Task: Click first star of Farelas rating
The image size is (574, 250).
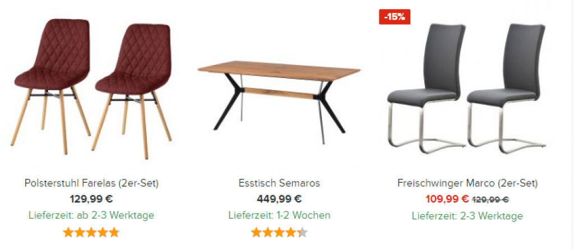Action: pos(68,233)
